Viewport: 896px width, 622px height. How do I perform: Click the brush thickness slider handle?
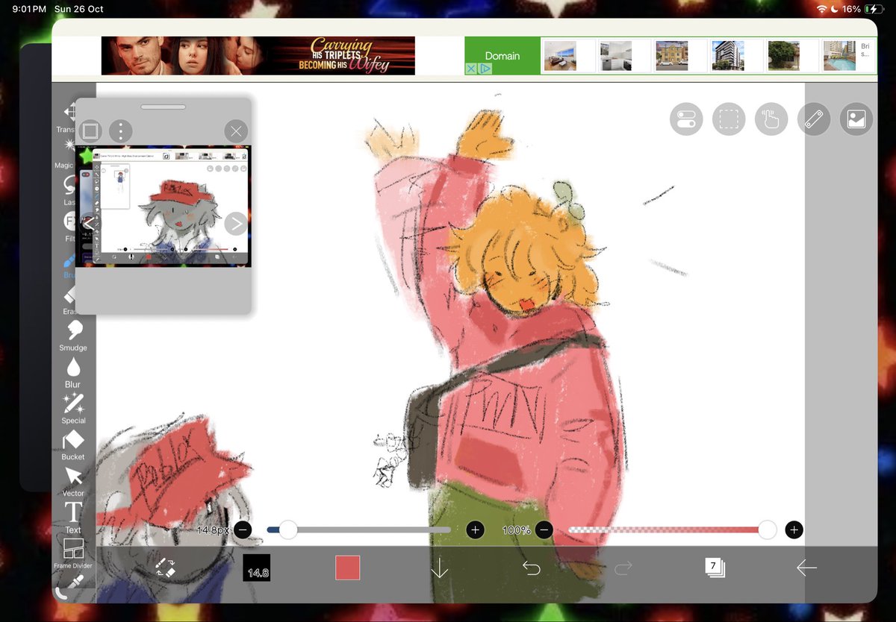288,530
